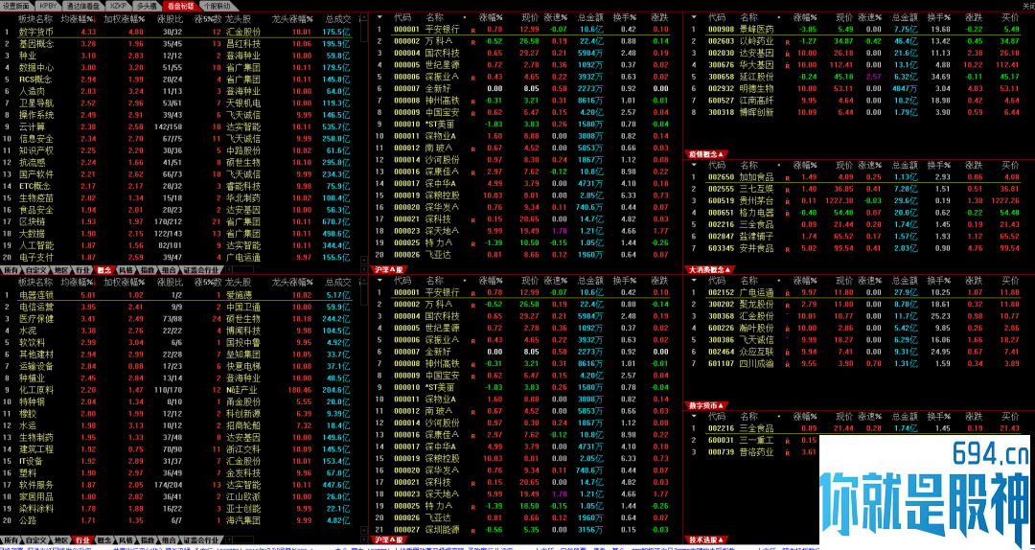Viewport: 1035px width, 550px height.
Task: Open the 设置版面 tab
Action: coord(15,6)
